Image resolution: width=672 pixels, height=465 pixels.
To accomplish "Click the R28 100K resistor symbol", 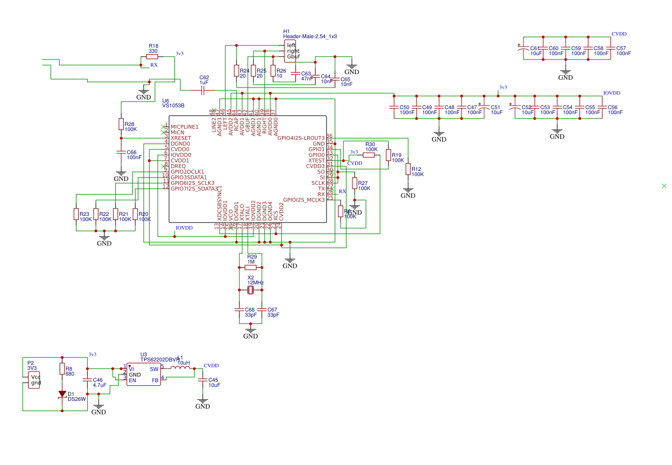I will point(120,124).
